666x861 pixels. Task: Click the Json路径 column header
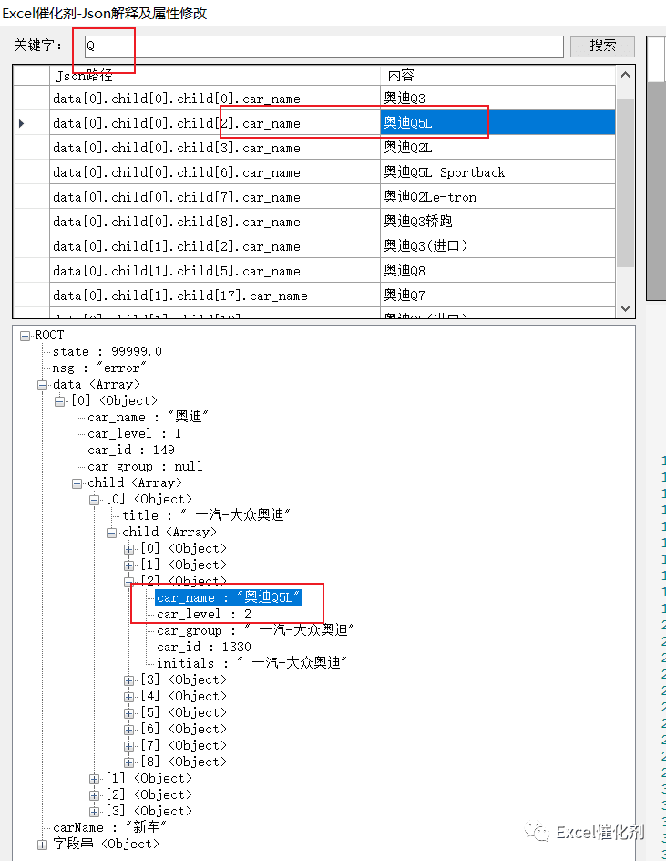pos(214,75)
